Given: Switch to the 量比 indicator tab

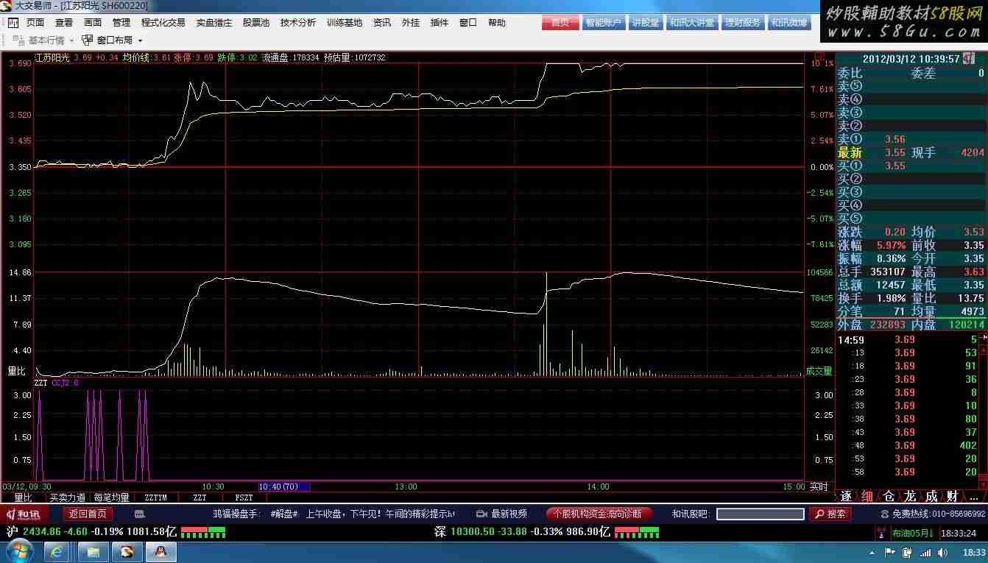Looking at the screenshot, I should tap(23, 498).
